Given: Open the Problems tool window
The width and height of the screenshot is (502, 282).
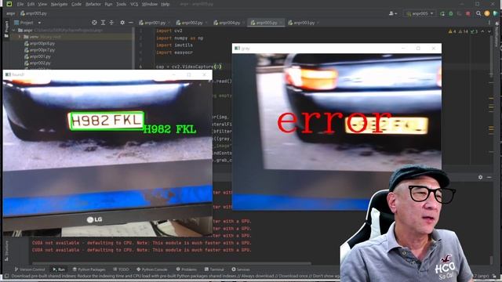Looking at the screenshot, I should point(187,269).
